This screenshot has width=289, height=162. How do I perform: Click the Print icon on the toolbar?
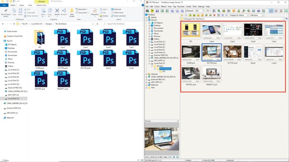pos(259,11)
